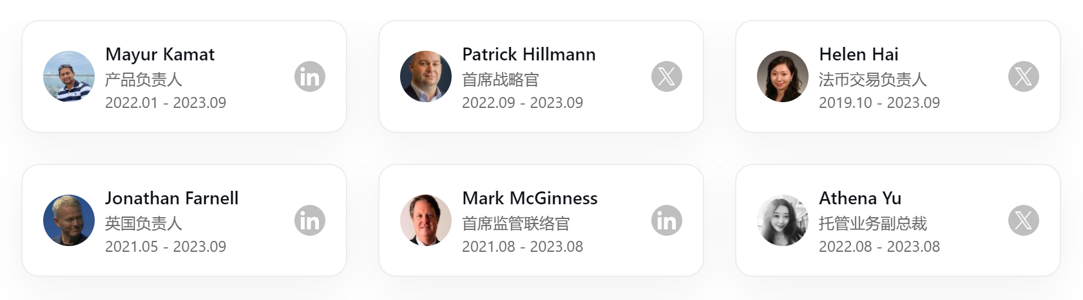Select the Mark McGinness name text
The width and height of the screenshot is (1083, 300).
pyautogui.click(x=530, y=199)
